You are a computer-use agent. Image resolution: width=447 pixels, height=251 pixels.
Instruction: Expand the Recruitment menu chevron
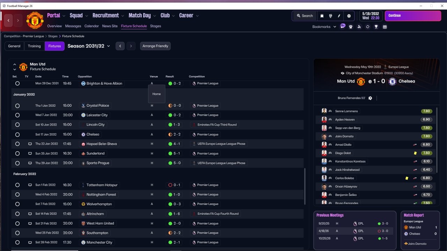123,16
